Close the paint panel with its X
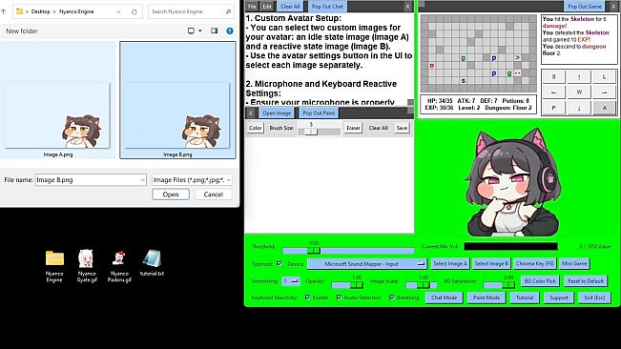 (x=251, y=113)
